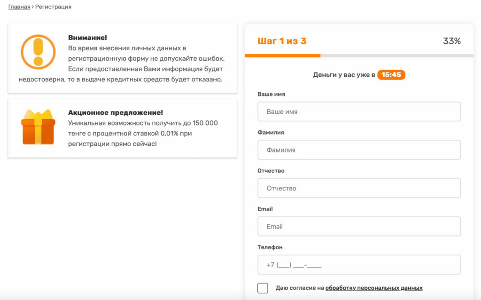Focus the Ваше имя input field

tap(359, 112)
